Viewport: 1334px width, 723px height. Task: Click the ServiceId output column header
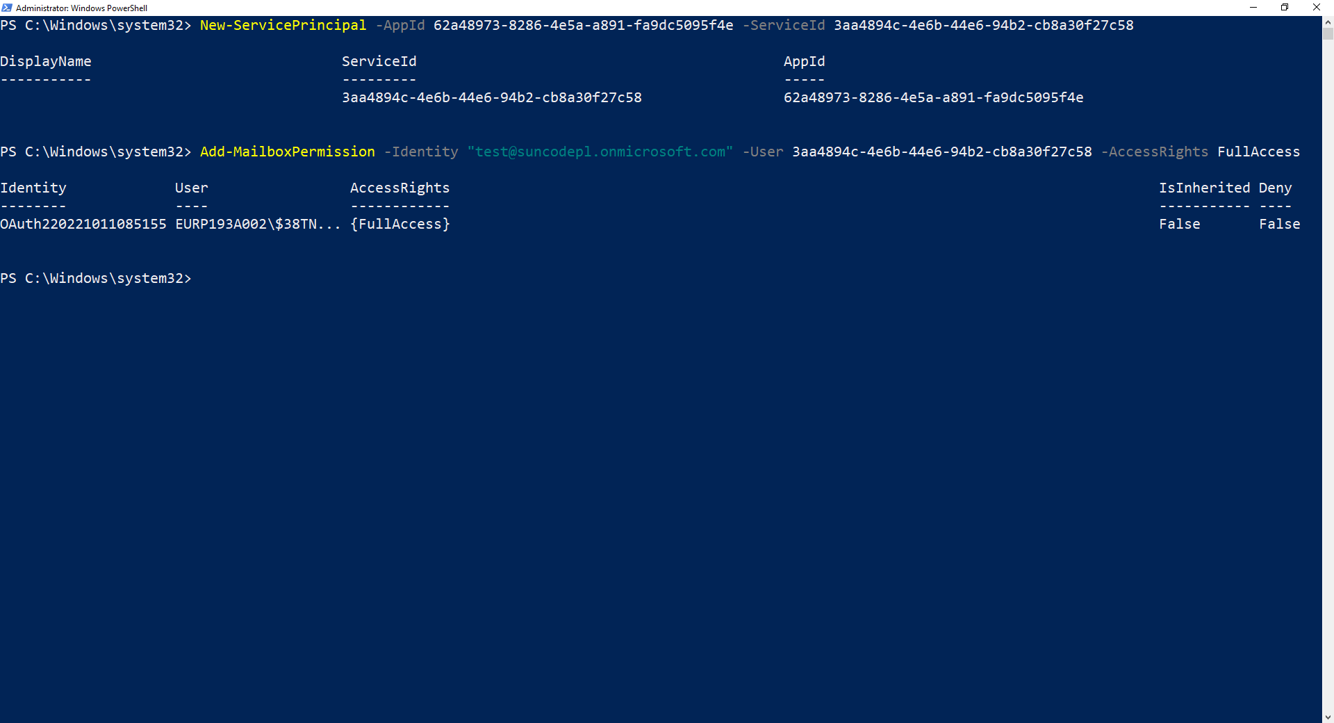[379, 62]
